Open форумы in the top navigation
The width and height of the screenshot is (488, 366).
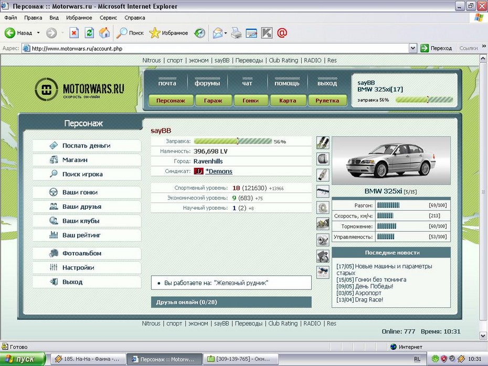coord(207,83)
